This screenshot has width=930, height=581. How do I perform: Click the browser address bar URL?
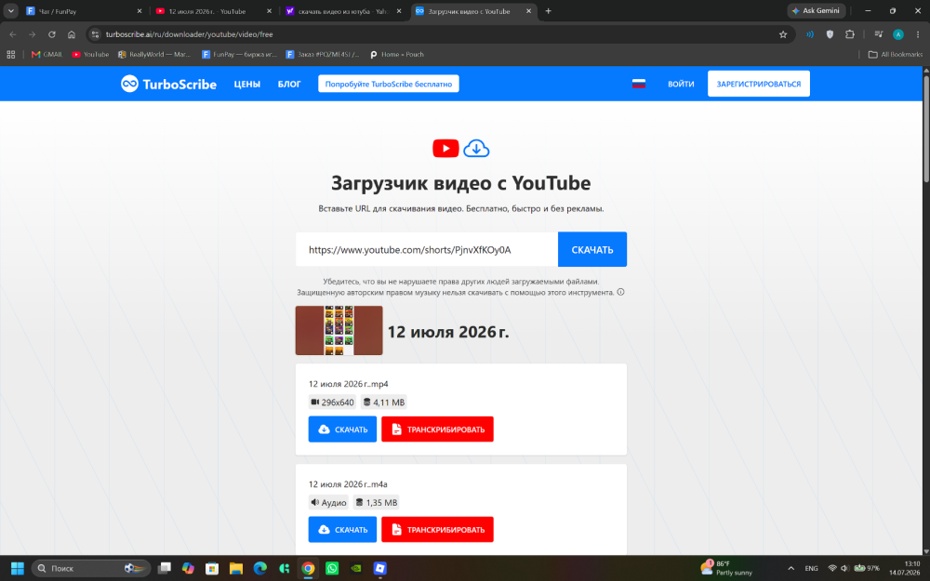coord(189,34)
